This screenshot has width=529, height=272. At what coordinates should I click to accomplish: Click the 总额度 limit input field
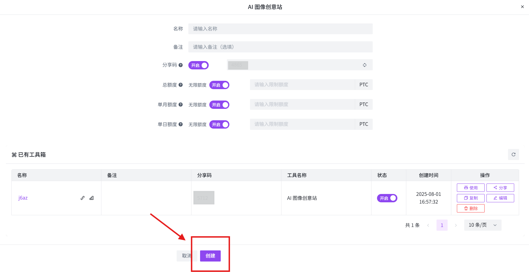tap(302, 84)
